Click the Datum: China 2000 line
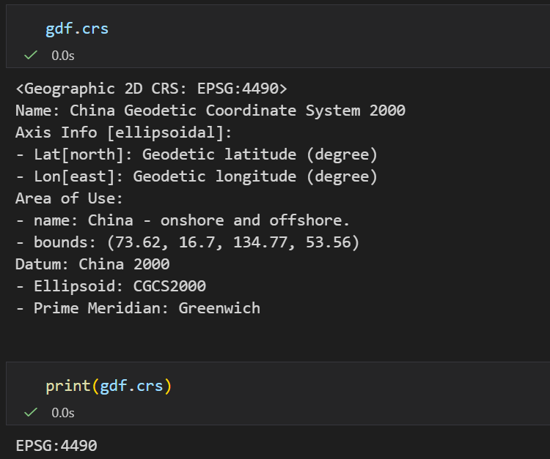Viewport: 550px width, 459px height. [92, 264]
